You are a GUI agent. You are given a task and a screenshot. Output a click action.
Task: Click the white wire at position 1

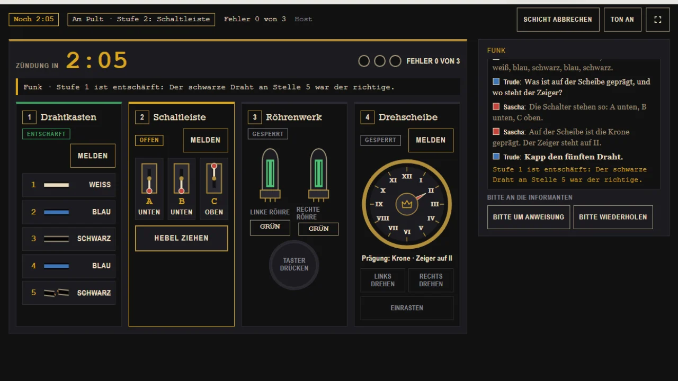tap(69, 185)
